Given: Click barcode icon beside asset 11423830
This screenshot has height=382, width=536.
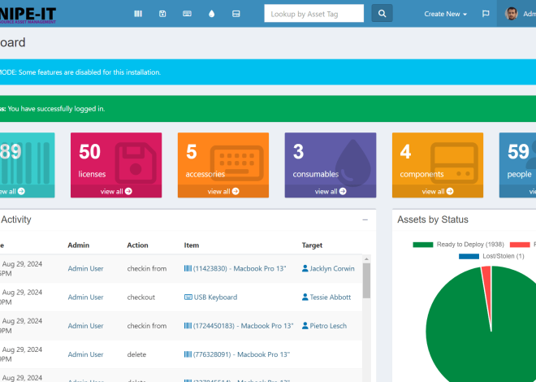Looking at the screenshot, I should coord(188,268).
